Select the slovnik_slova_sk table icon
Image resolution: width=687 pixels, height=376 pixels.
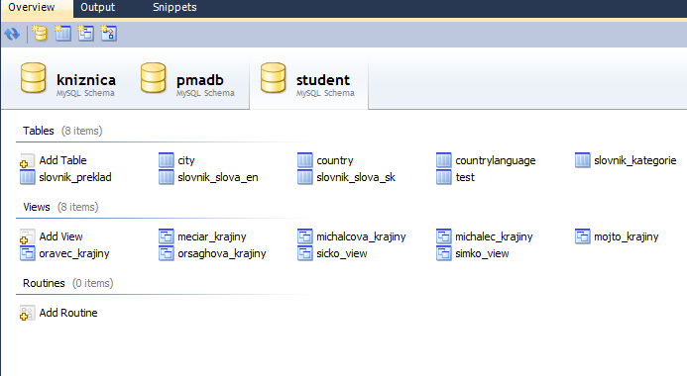coord(305,177)
